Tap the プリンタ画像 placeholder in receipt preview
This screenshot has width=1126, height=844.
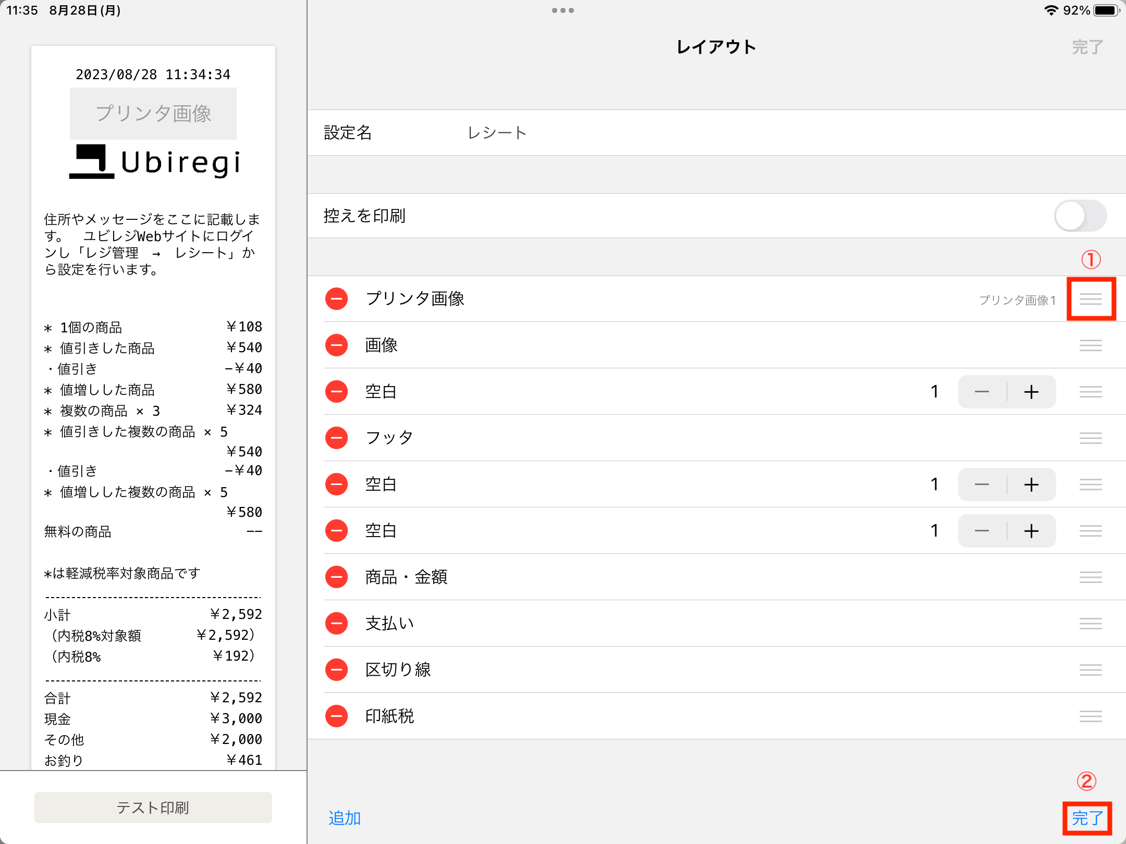pyautogui.click(x=153, y=114)
